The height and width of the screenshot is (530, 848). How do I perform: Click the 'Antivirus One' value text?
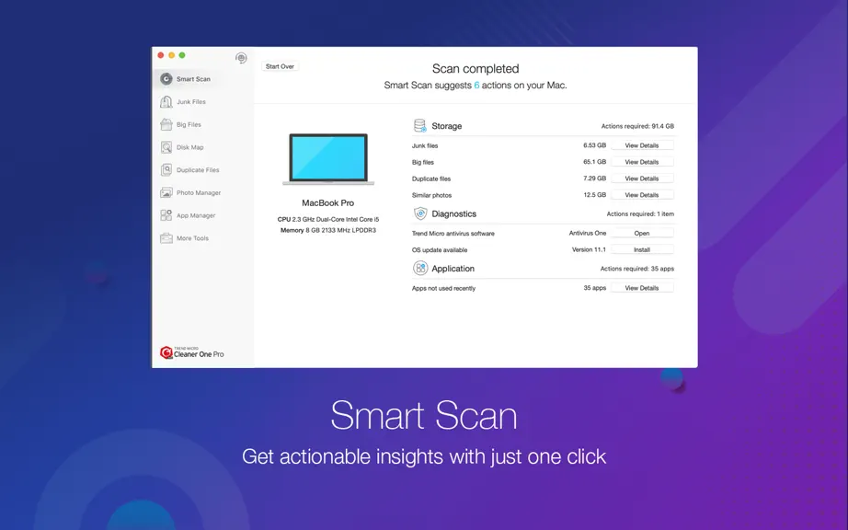588,233
